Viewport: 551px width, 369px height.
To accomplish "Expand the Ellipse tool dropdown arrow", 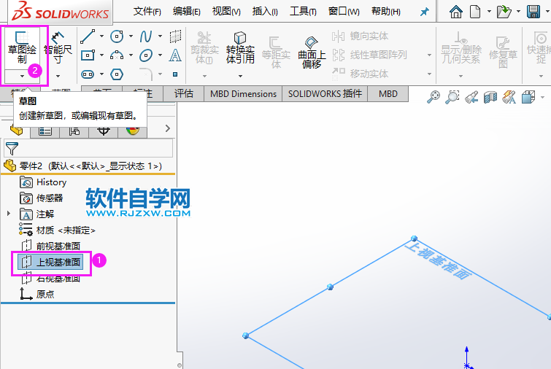I will (x=161, y=55).
